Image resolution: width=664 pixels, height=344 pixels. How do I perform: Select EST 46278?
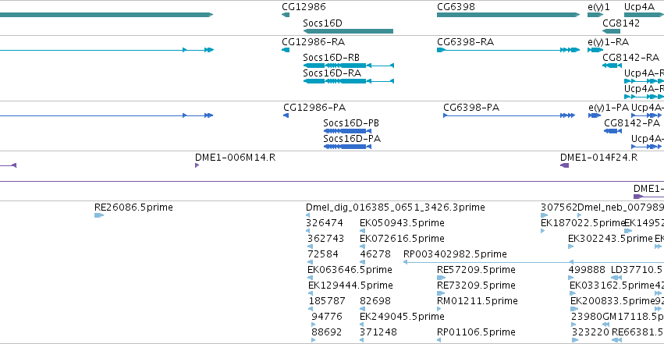tap(375, 254)
